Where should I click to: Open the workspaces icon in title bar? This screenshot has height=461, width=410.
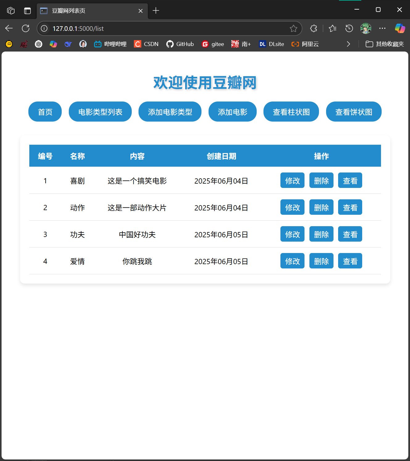pos(11,10)
